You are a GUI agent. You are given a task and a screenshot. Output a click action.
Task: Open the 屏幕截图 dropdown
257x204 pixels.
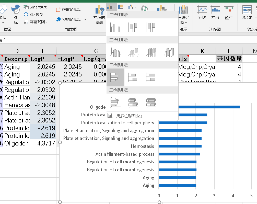tap(36, 22)
